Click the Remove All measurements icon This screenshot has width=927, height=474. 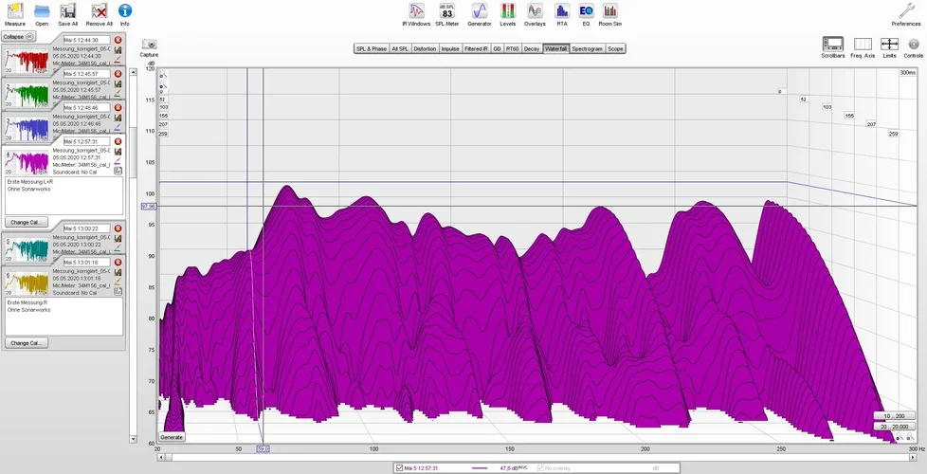(x=100, y=10)
